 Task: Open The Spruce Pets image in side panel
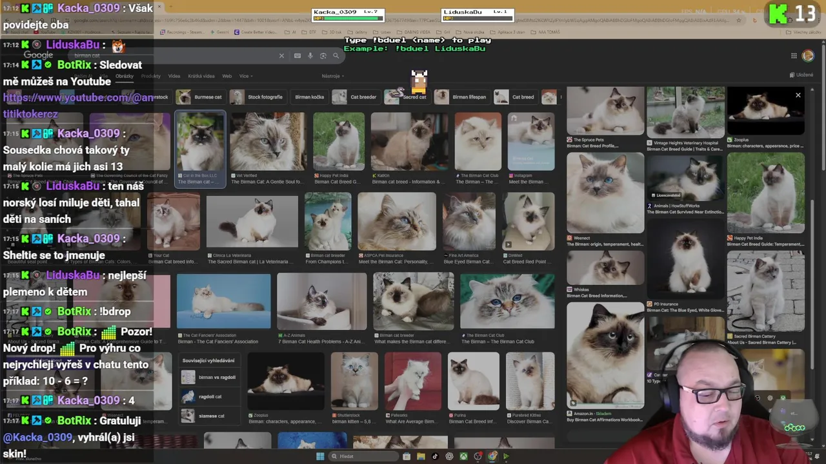click(605, 110)
